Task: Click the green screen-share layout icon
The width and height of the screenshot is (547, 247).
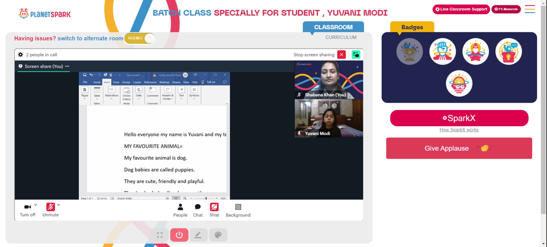Action: point(356,55)
